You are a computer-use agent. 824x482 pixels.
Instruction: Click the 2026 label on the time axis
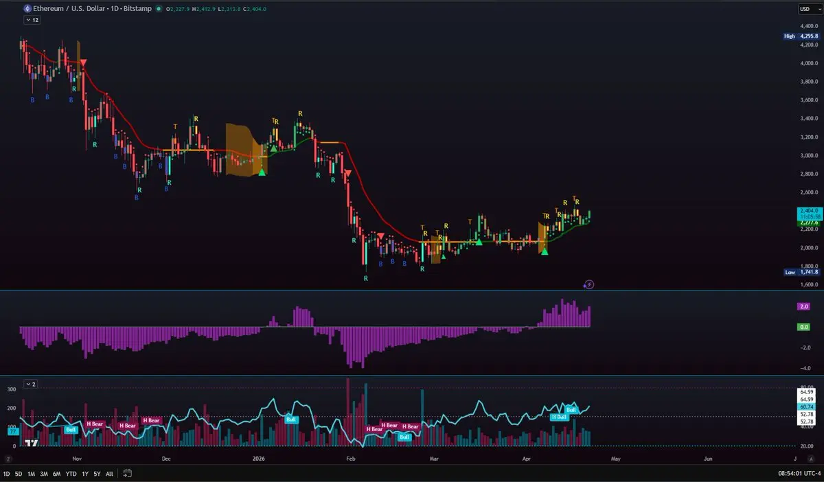(258, 458)
